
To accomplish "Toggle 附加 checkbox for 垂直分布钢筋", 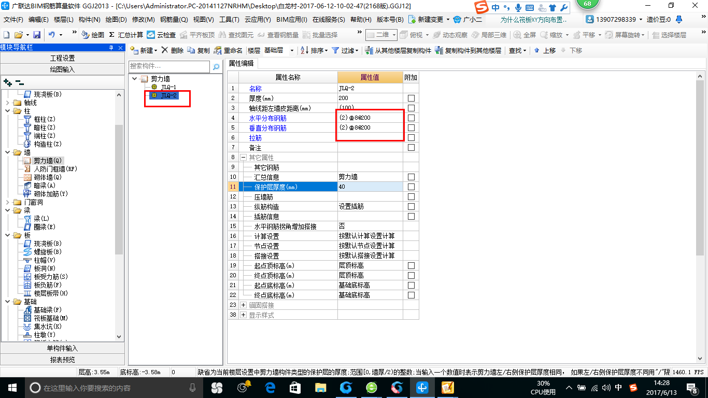I will (411, 128).
